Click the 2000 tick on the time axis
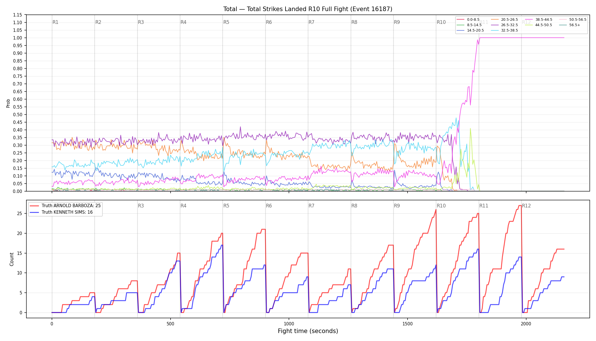Viewport: 596px width, 341px height. point(526,324)
